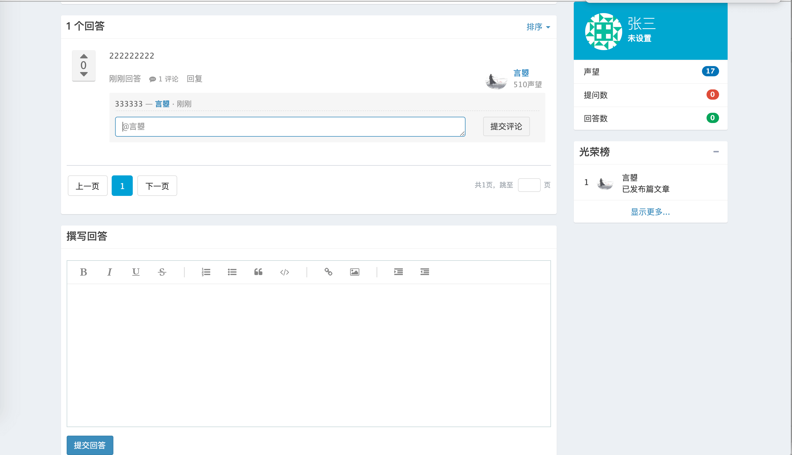
Task: Insert a code block in the editor
Action: point(285,272)
